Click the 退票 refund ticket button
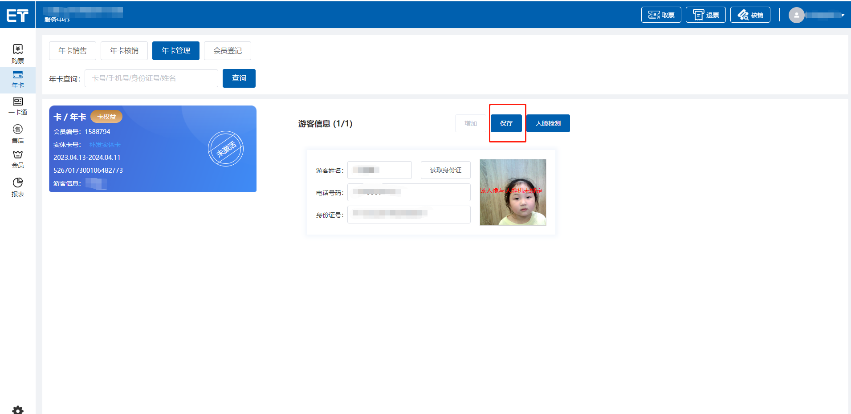The height and width of the screenshot is (414, 851). coord(705,15)
